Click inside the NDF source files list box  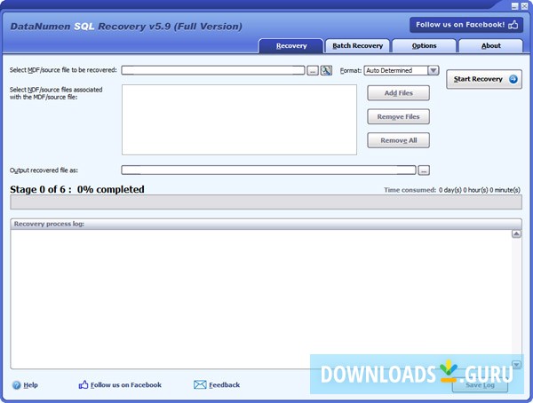click(x=239, y=120)
